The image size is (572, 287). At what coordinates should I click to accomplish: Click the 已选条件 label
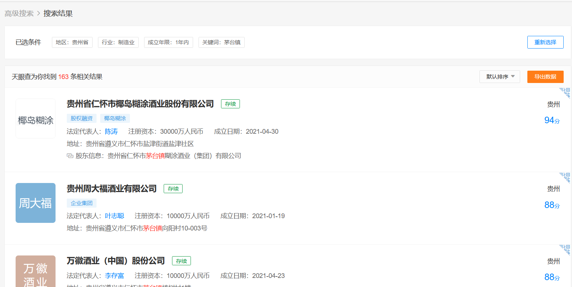click(x=28, y=42)
